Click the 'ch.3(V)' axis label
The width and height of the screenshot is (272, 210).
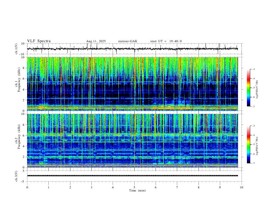pos(16,176)
